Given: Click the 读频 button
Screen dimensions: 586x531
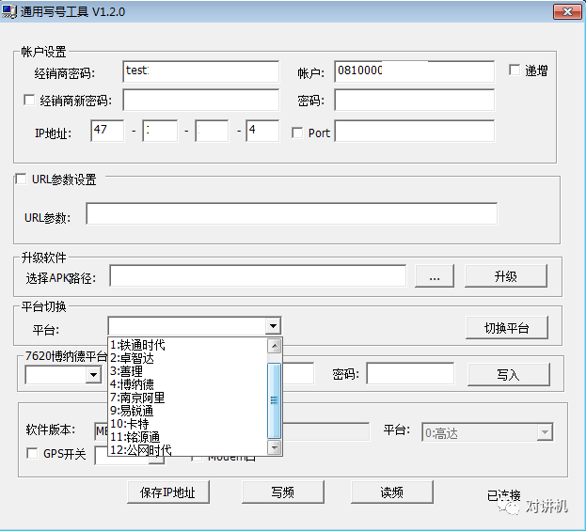Looking at the screenshot, I should point(391,492).
